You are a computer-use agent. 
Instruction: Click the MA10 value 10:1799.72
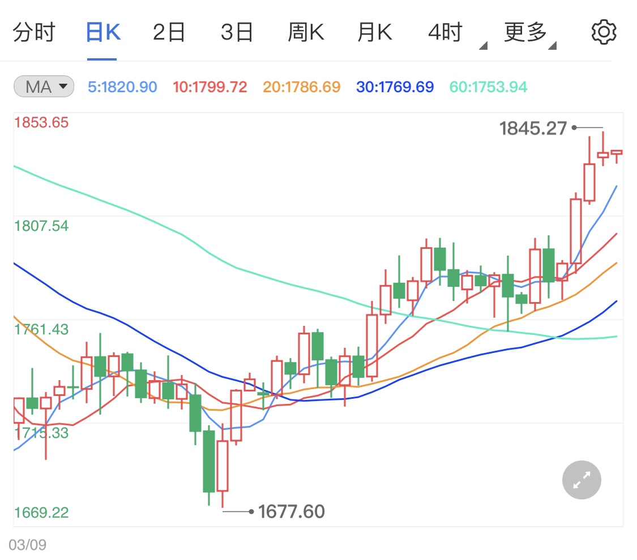(210, 87)
